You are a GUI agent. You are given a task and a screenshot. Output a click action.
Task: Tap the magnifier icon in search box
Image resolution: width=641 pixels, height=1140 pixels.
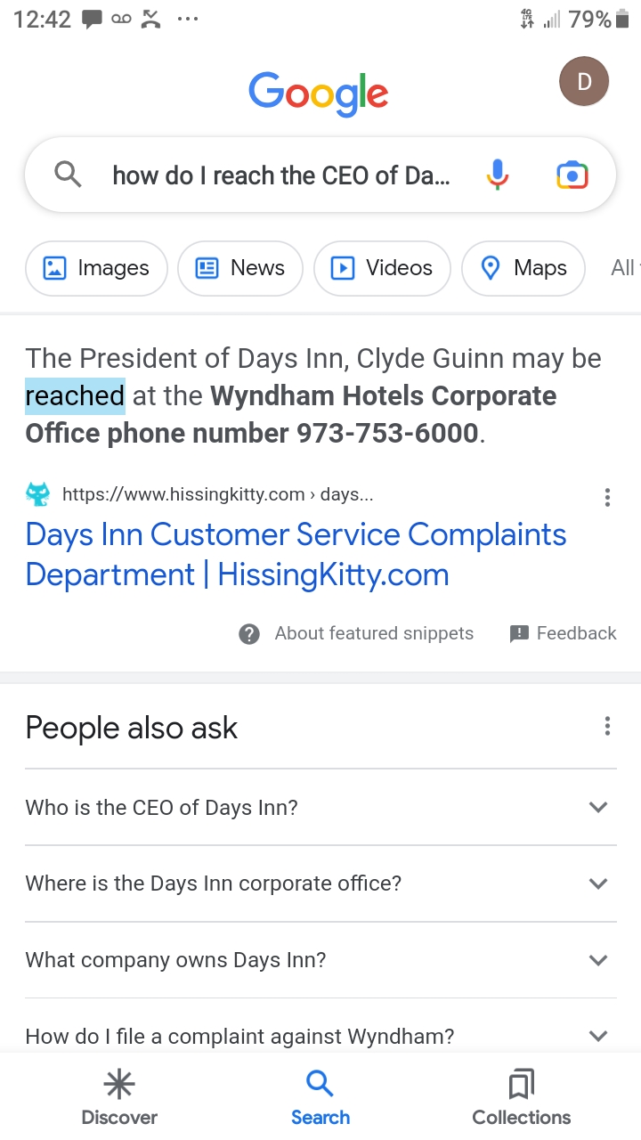click(x=68, y=175)
